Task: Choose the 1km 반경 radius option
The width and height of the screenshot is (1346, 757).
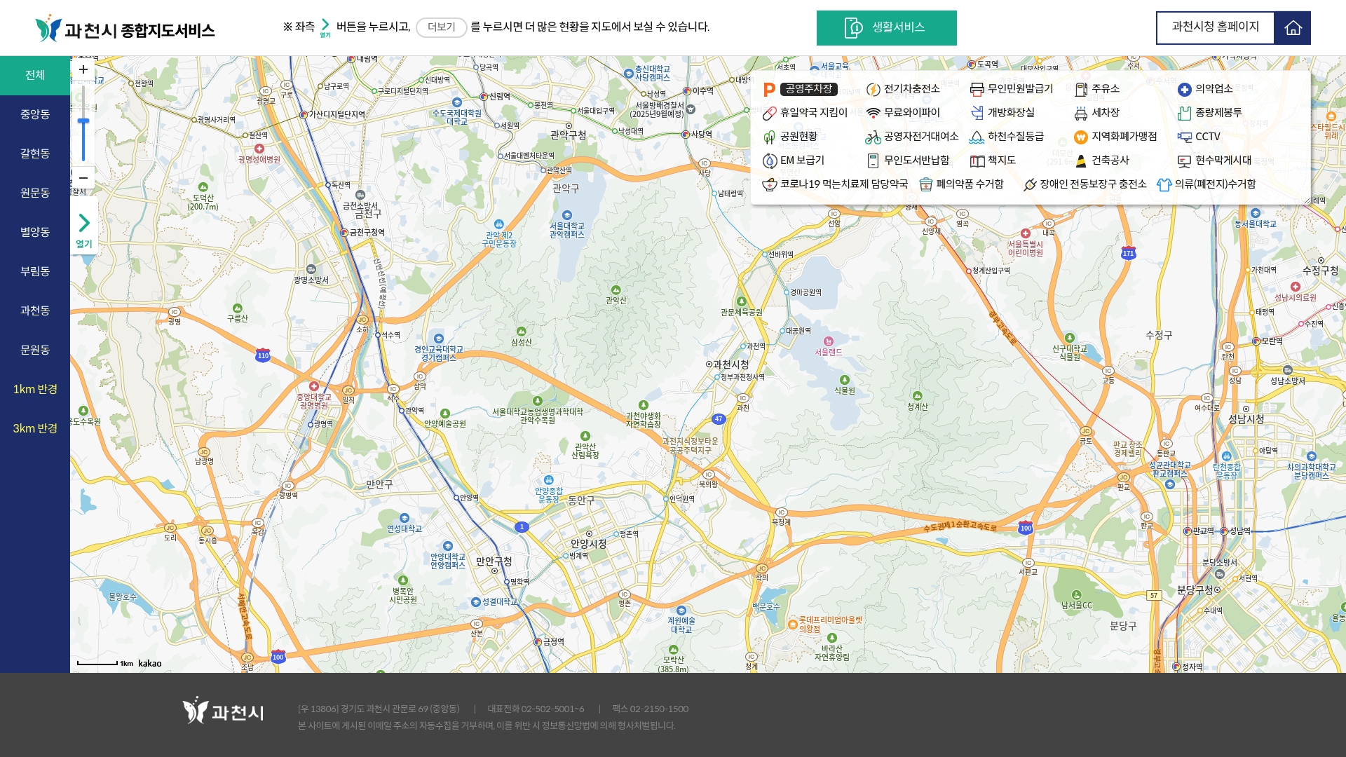Action: tap(35, 389)
